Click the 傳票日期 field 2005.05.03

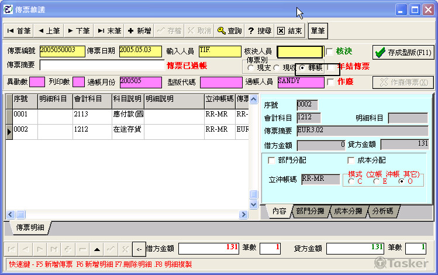tap(140, 51)
